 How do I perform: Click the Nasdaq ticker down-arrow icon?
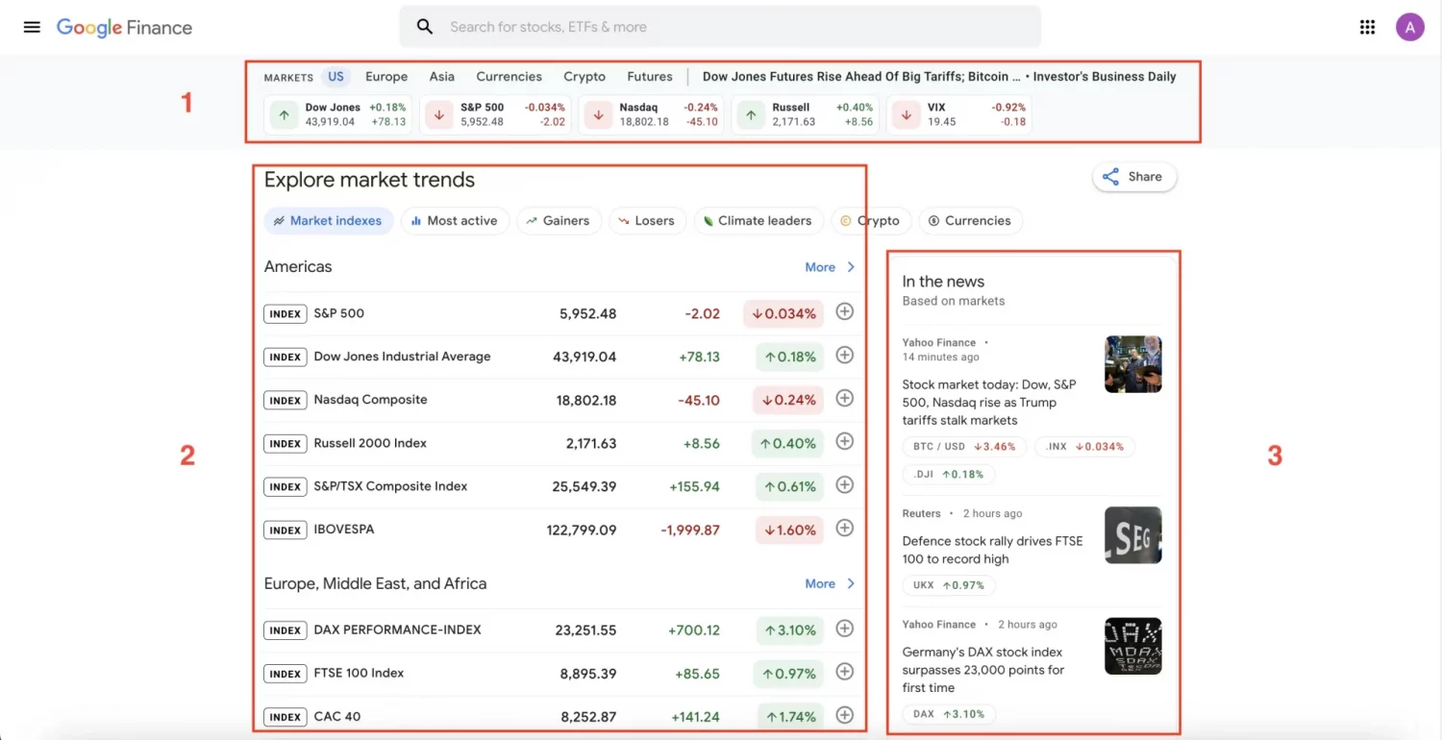[598, 114]
